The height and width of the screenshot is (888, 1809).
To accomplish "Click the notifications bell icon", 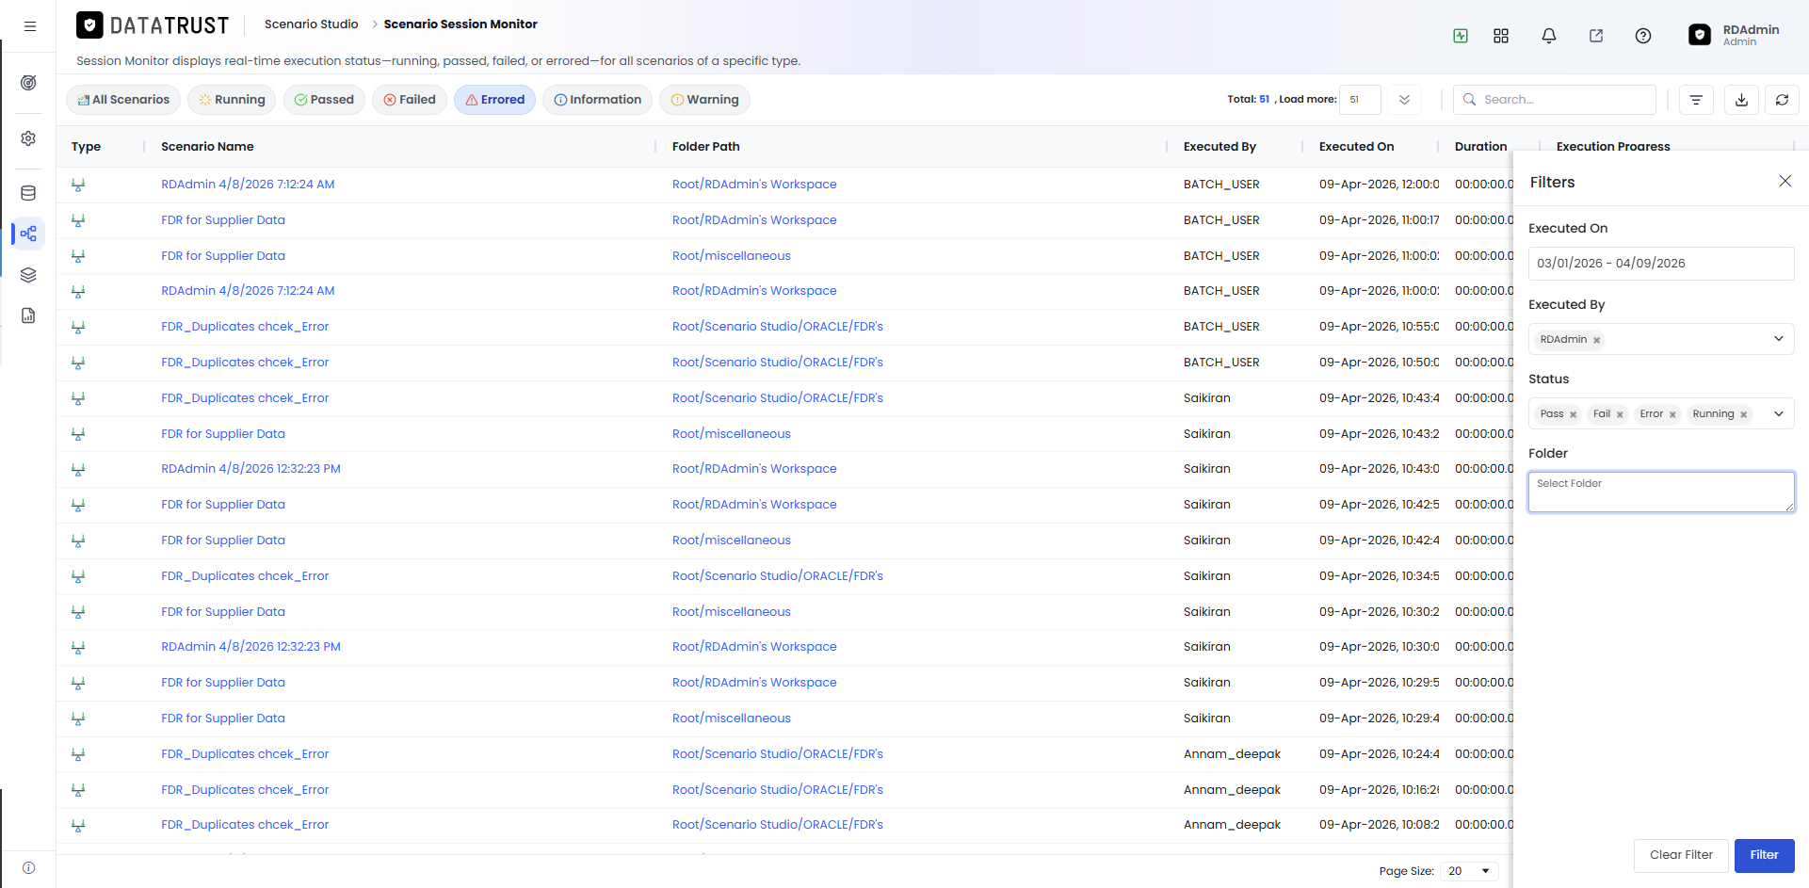I will point(1549,36).
